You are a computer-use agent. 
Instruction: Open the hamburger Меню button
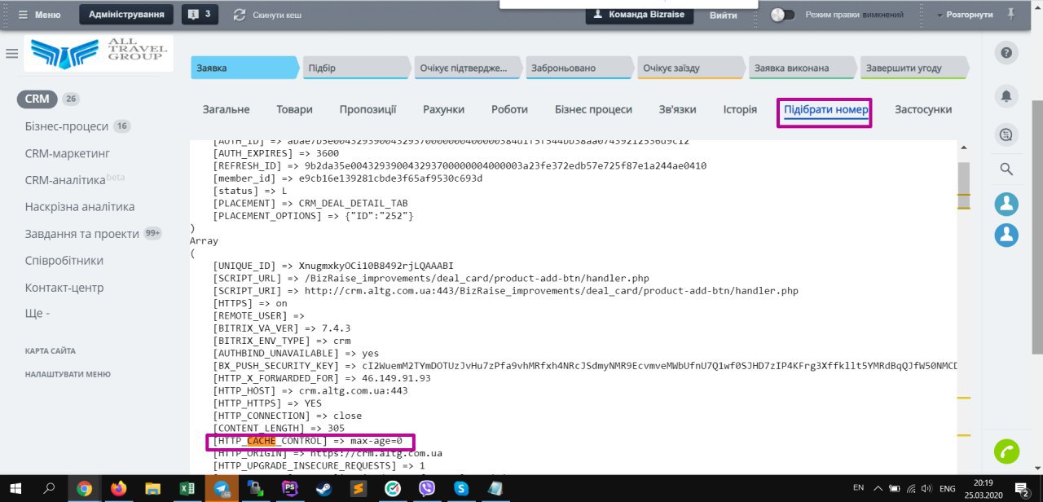38,15
